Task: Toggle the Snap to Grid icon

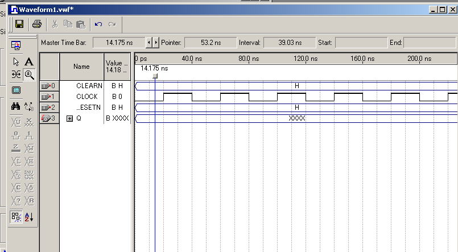Action: (x=16, y=217)
